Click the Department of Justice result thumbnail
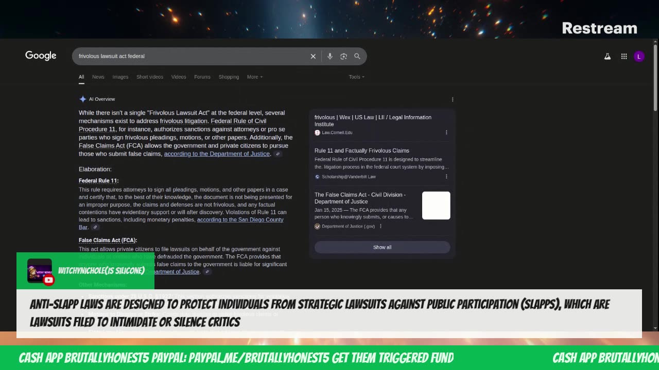Viewport: 659px width, 370px height. [x=436, y=206]
